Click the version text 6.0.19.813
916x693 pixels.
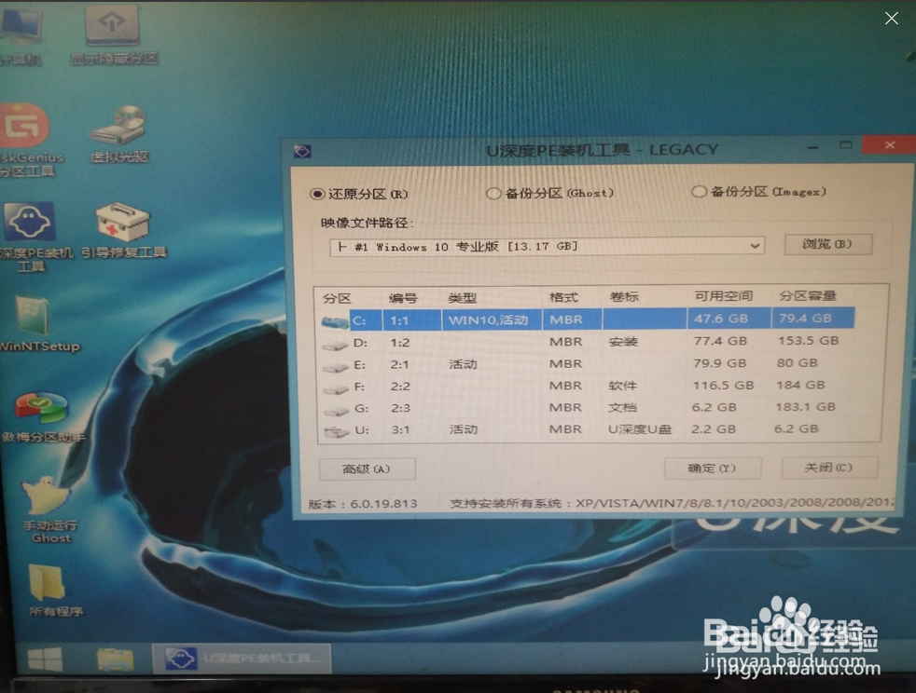coord(383,503)
